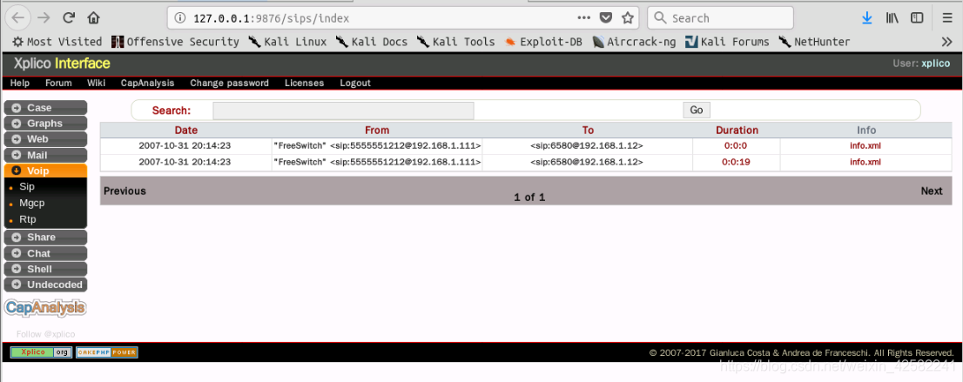This screenshot has width=963, height=382.
Task: Open info.xml for the 0:0:0 call
Action: [x=865, y=145]
